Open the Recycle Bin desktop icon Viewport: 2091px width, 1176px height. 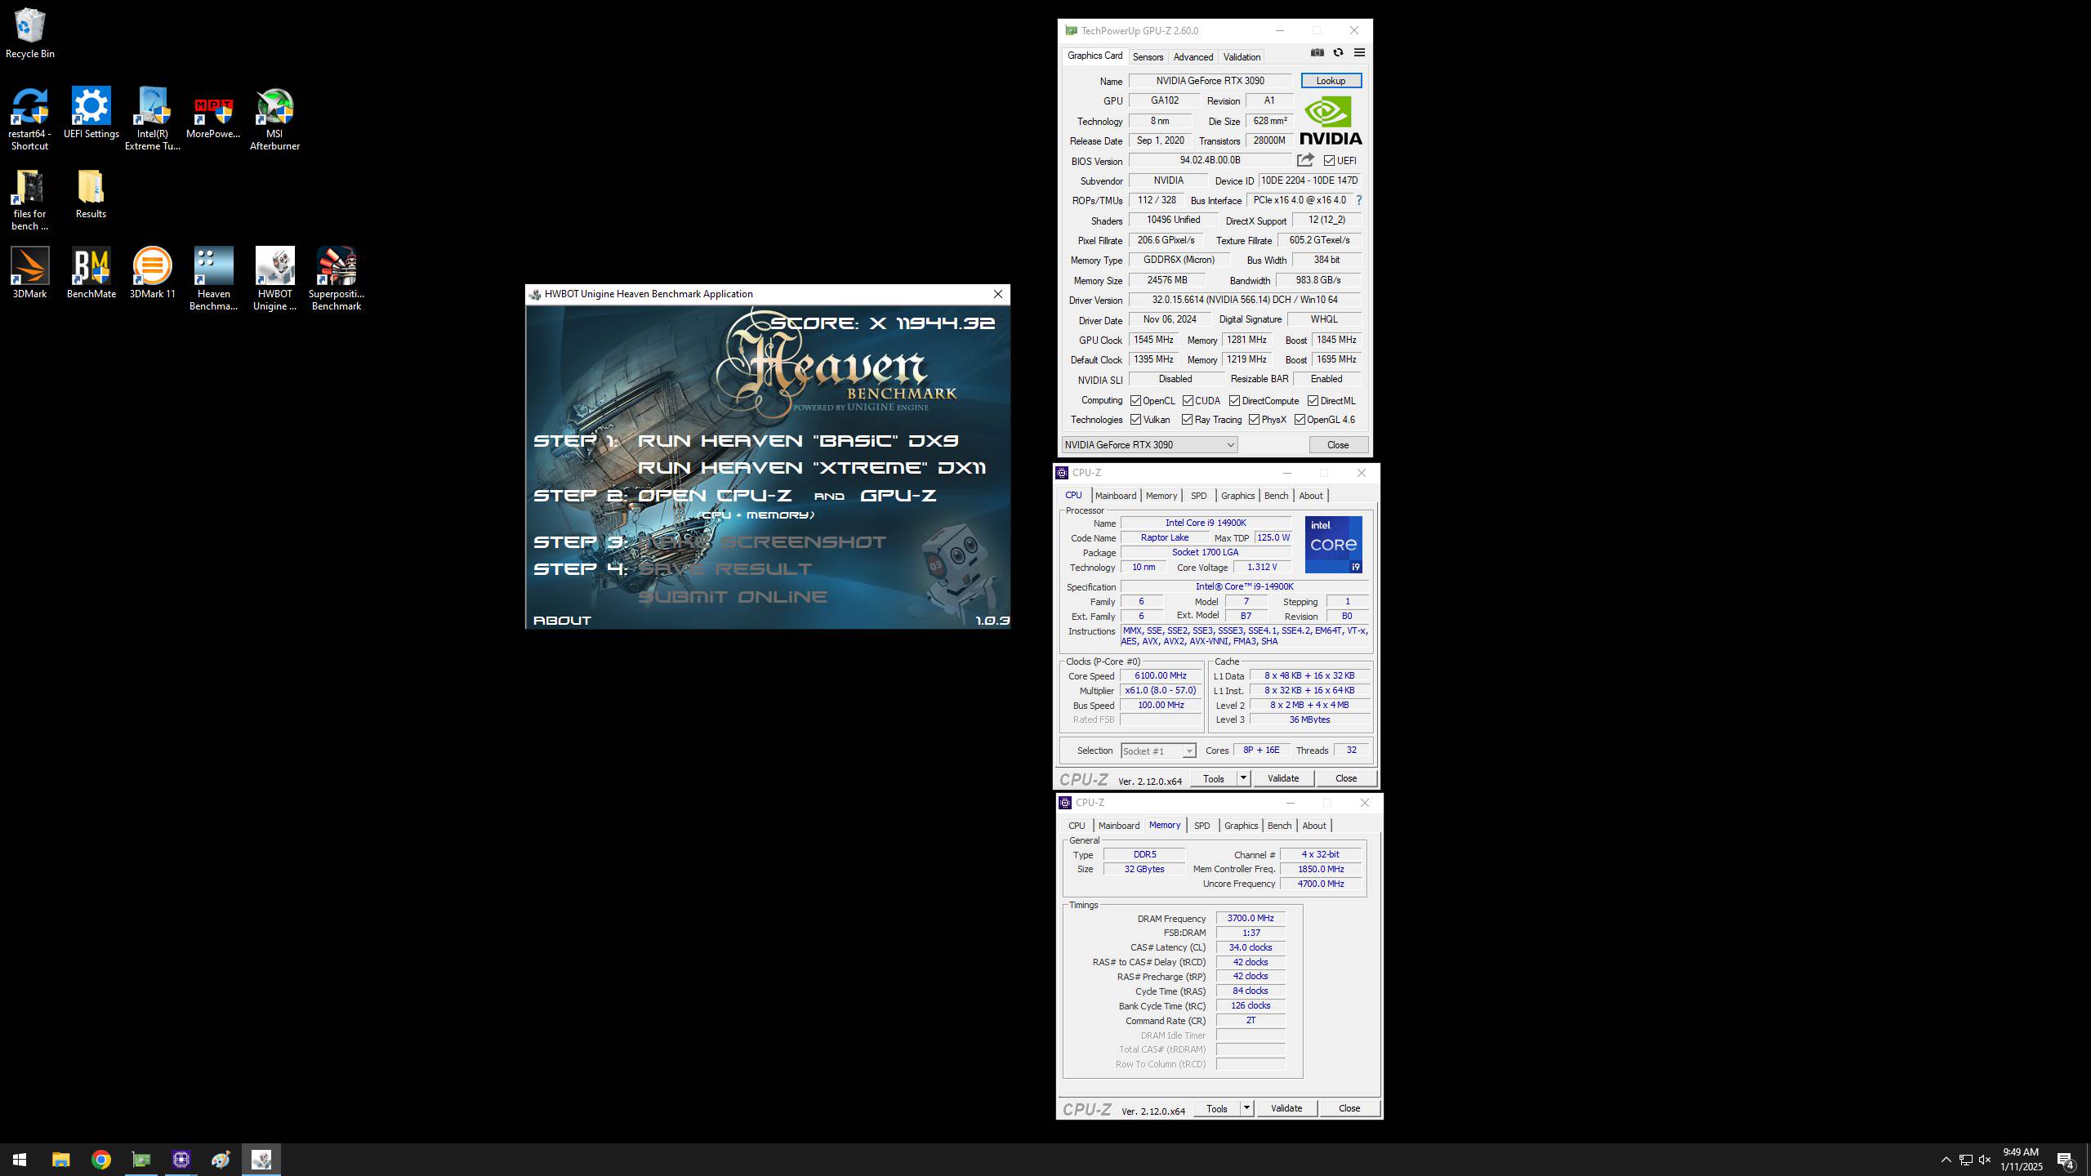(x=29, y=34)
